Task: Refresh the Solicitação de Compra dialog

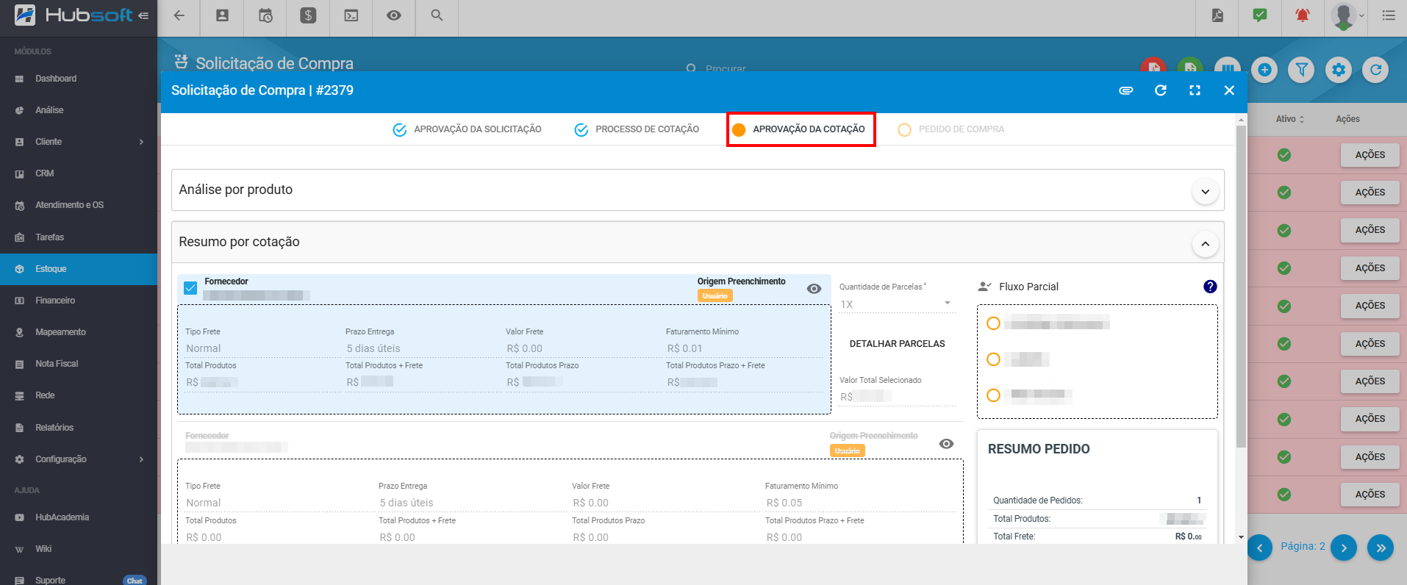Action: click(1160, 90)
